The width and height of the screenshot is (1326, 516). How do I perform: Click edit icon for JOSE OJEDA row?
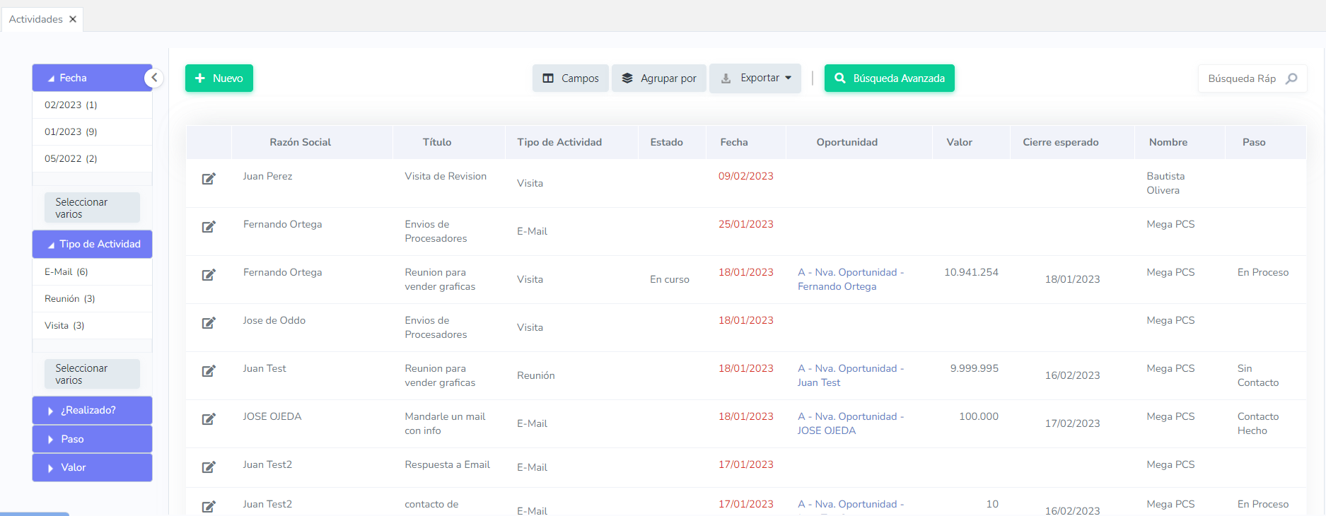209,419
